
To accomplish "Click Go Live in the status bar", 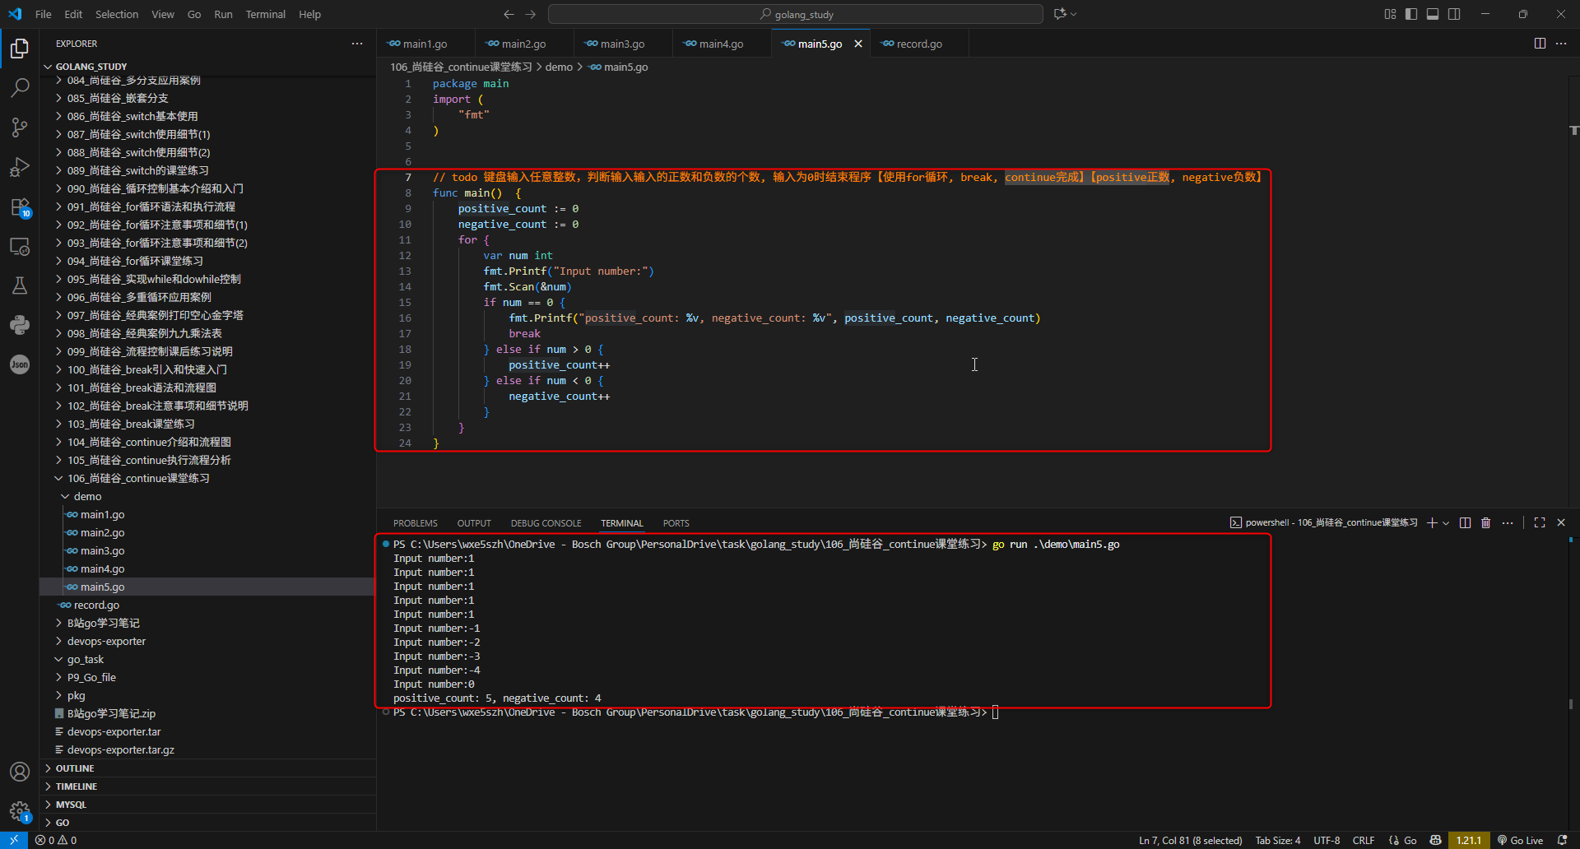I will click(1520, 840).
